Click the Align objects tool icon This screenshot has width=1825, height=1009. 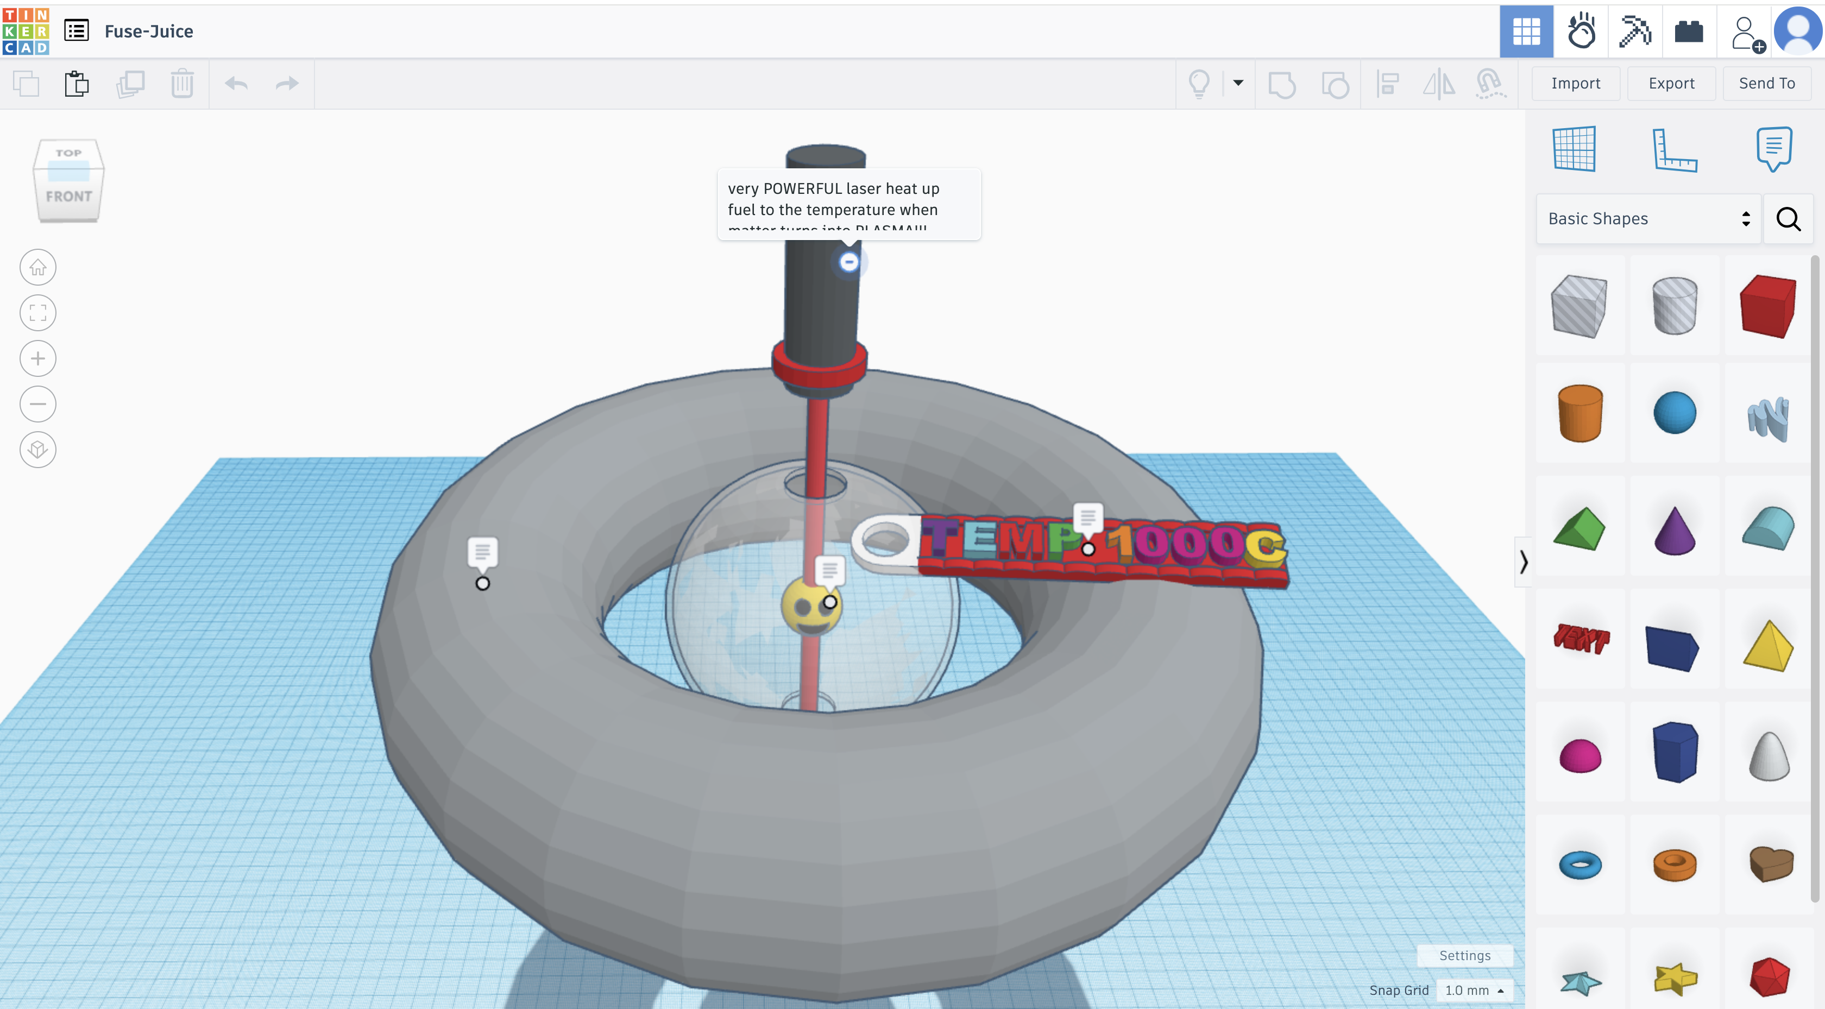click(x=1388, y=82)
